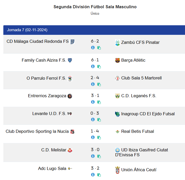The height and width of the screenshot is (180, 185).
Task: Open info icon for Málaga vs Pinatar match
Action: tap(93, 48)
